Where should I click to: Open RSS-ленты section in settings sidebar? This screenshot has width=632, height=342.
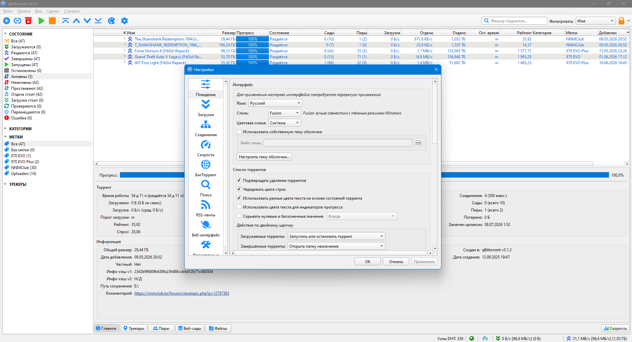(x=206, y=208)
